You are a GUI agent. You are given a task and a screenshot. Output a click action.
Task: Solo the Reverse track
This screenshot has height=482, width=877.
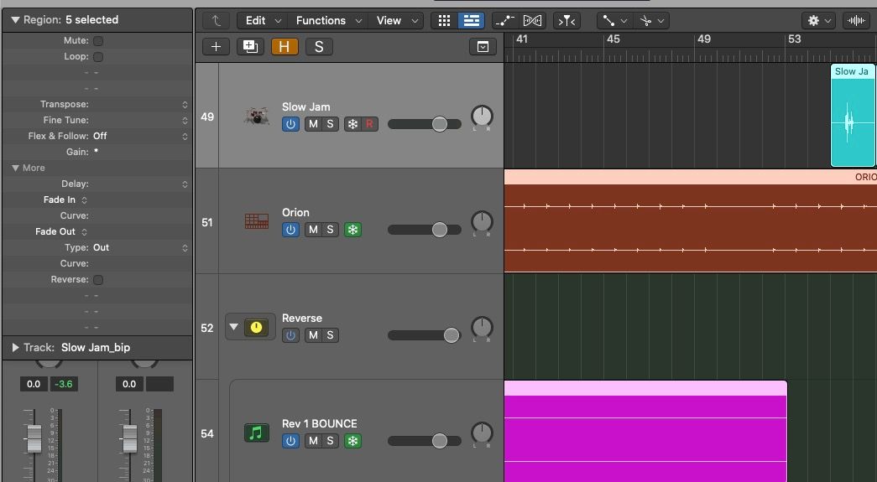330,335
